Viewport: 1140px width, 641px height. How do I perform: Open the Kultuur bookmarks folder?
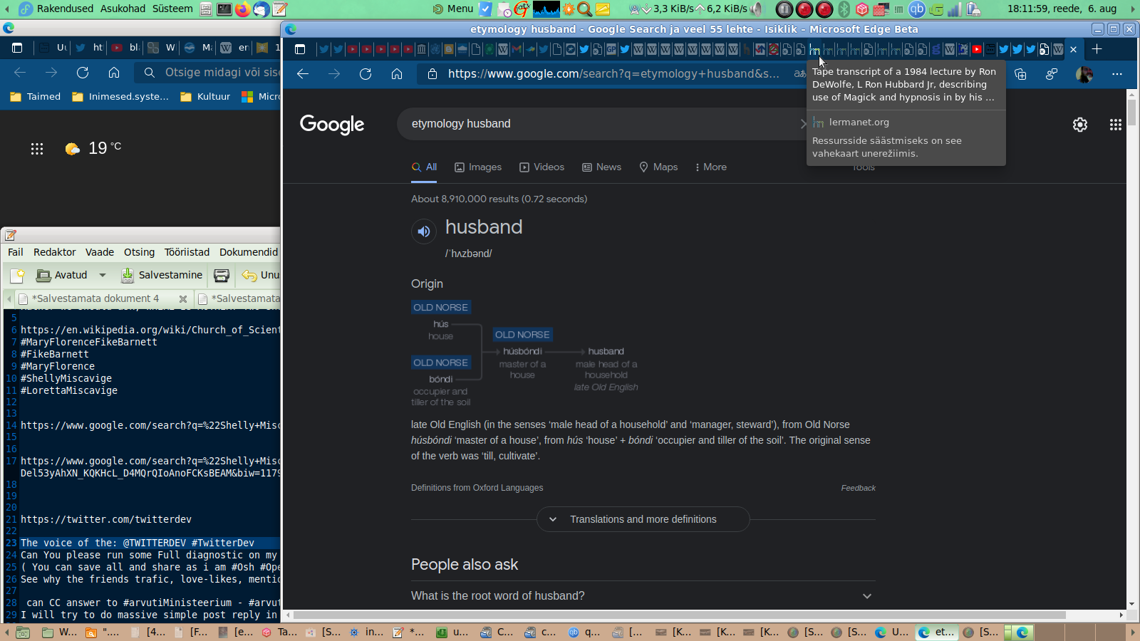click(205, 97)
